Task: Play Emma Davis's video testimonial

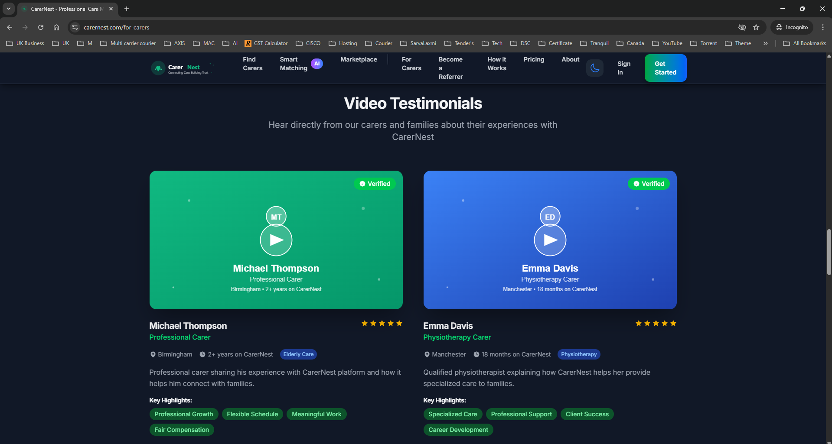Action: 550,240
